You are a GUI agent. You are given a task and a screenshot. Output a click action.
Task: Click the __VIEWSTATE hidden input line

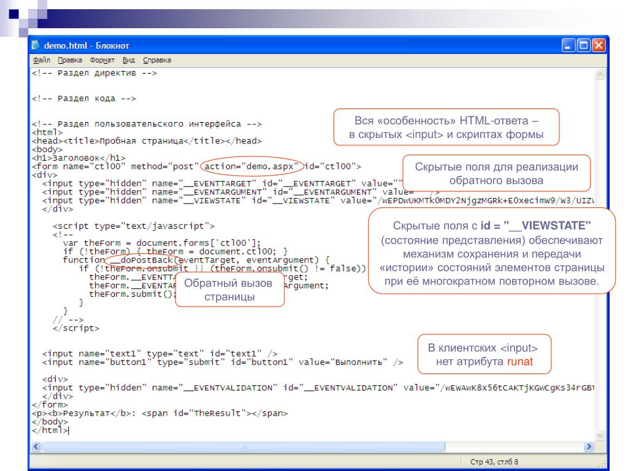[x=318, y=201]
